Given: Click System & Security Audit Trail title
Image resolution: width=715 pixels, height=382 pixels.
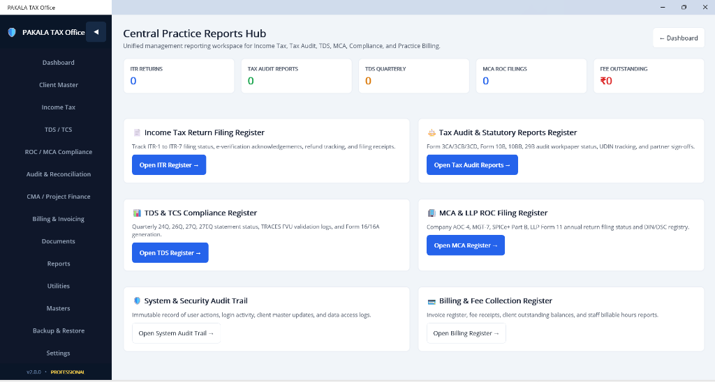Looking at the screenshot, I should tap(196, 300).
